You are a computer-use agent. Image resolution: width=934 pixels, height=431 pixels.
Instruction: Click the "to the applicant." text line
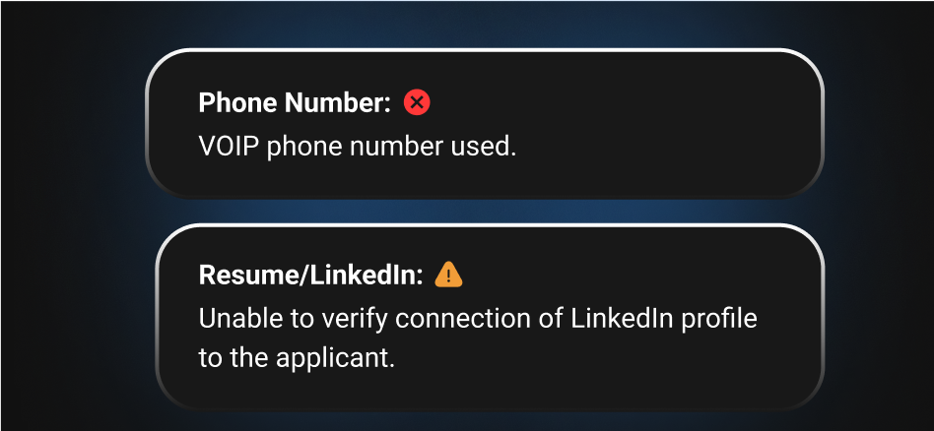296,358
